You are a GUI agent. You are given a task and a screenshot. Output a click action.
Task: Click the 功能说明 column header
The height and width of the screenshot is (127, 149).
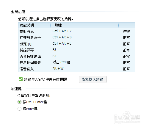click(x=34, y=25)
